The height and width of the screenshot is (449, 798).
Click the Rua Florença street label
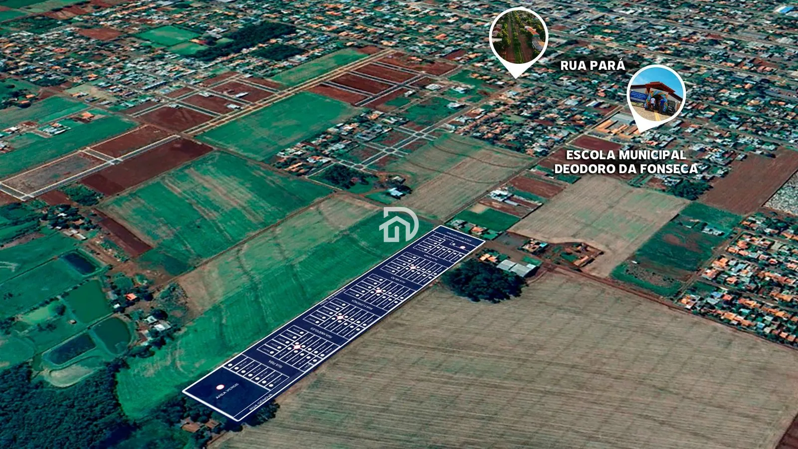click(362, 304)
